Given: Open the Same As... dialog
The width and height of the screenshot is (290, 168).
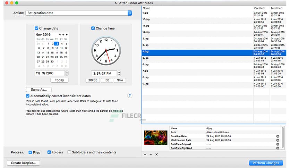Looking at the screenshot, I should tap(39, 90).
